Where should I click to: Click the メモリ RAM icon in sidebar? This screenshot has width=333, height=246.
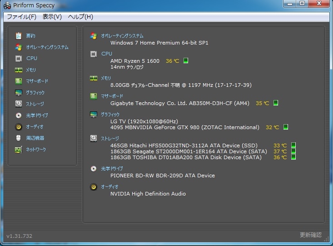(x=19, y=70)
